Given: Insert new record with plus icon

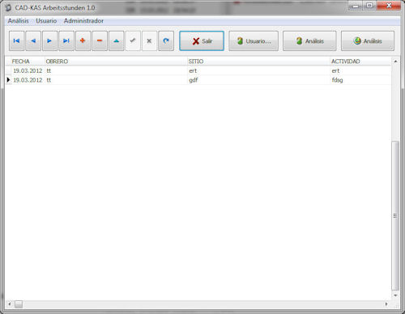Looking at the screenshot, I should (x=83, y=40).
